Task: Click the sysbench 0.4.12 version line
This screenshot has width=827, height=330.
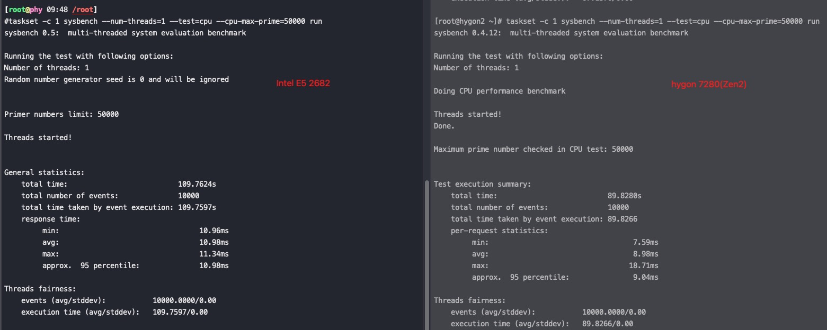Action: 561,33
